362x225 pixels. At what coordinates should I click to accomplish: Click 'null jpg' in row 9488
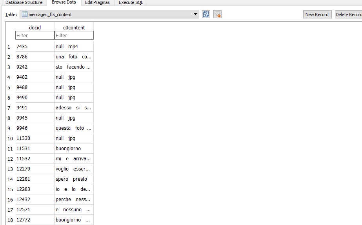(74, 87)
